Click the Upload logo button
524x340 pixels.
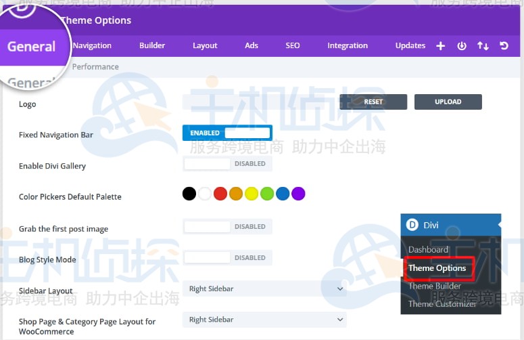pyautogui.click(x=448, y=102)
